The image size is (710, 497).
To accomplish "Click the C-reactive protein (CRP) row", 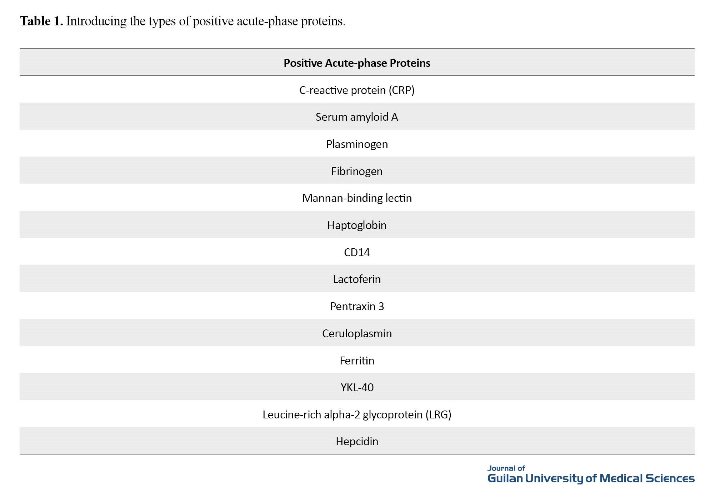I will pos(357,90).
